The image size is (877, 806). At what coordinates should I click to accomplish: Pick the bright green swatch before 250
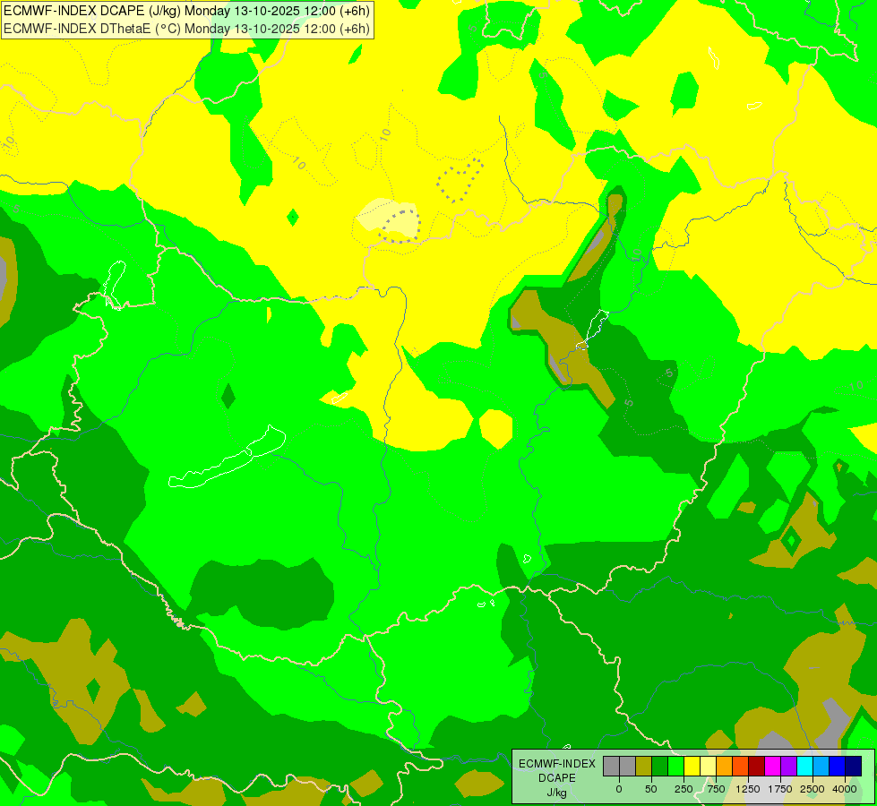pos(675,767)
